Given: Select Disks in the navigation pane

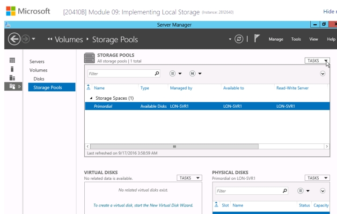Looking at the screenshot, I should [x=39, y=79].
